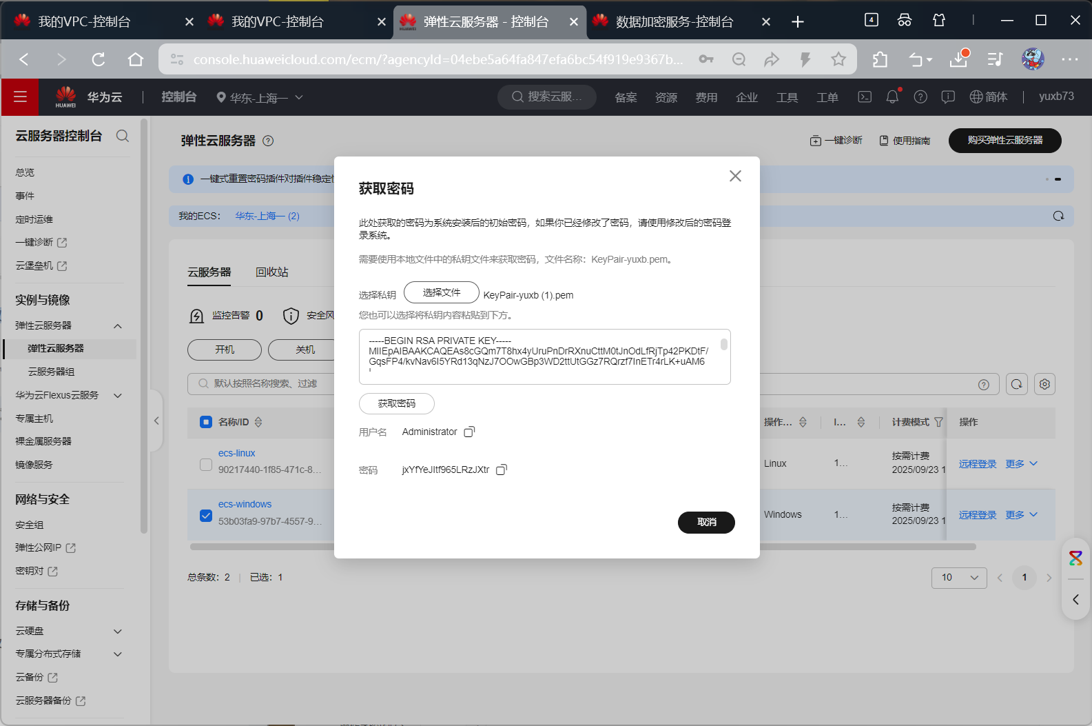Click the table horizontal scrollbar
The height and width of the screenshot is (726, 1092).
pos(583,547)
